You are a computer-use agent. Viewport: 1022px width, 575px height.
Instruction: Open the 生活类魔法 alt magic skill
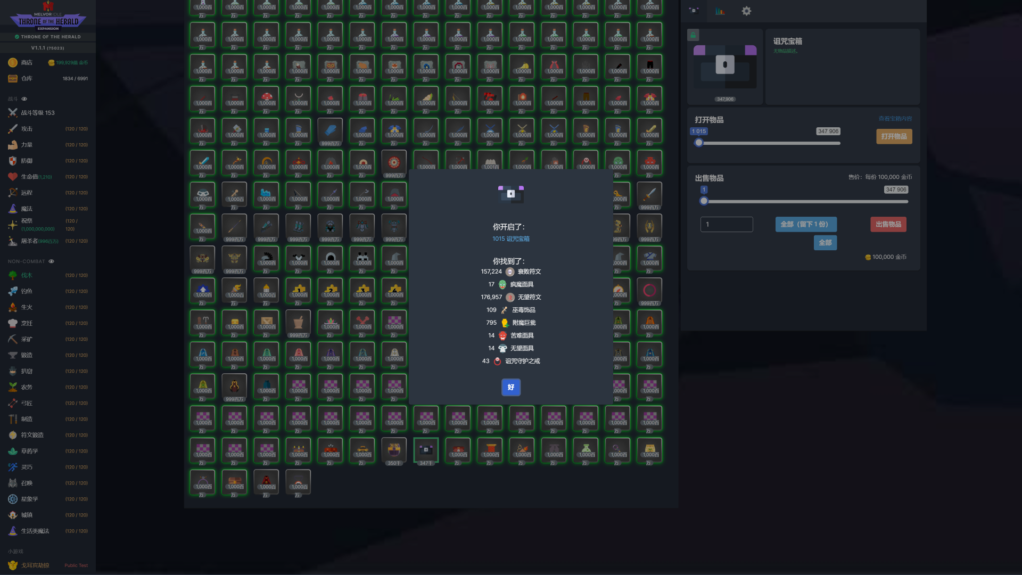pos(48,531)
